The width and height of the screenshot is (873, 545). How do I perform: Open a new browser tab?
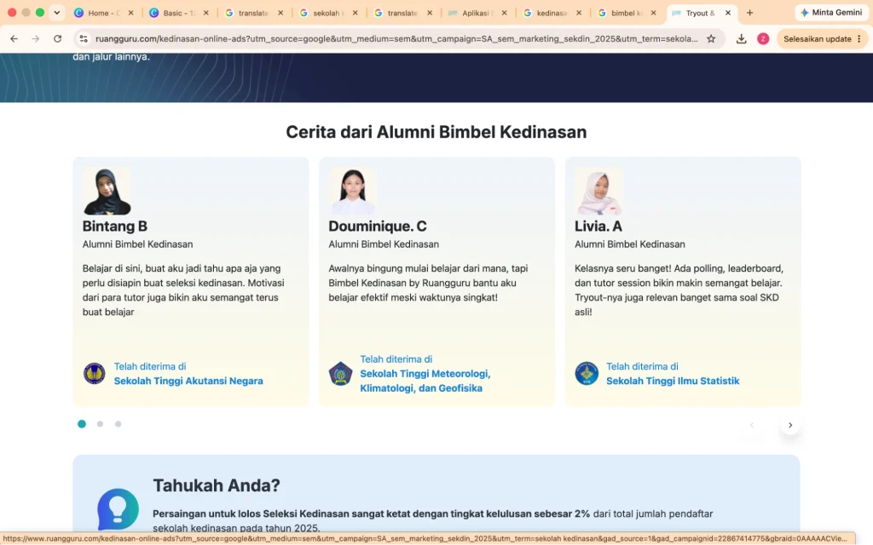[x=750, y=13]
